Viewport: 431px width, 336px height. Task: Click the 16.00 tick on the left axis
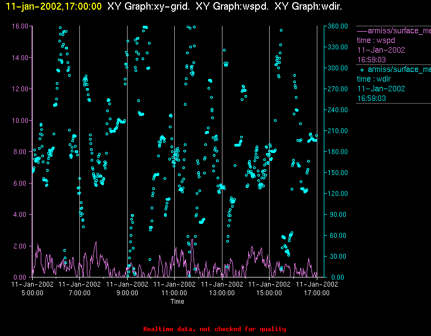point(19,26)
